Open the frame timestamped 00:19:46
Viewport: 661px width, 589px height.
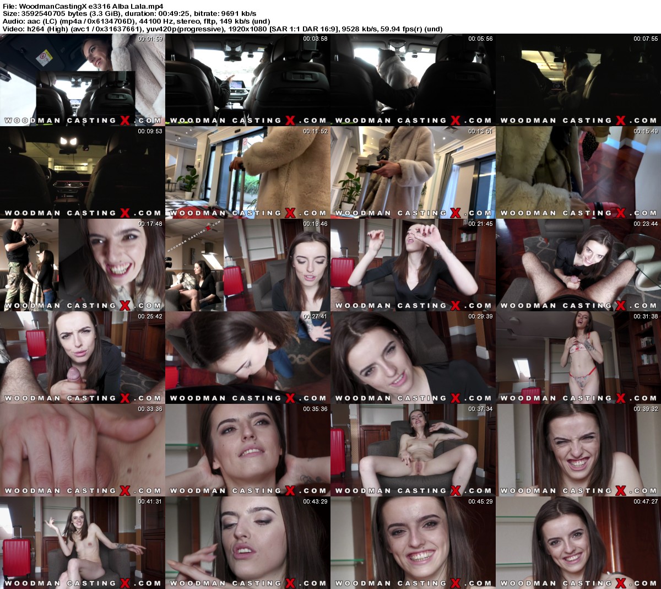(248, 265)
